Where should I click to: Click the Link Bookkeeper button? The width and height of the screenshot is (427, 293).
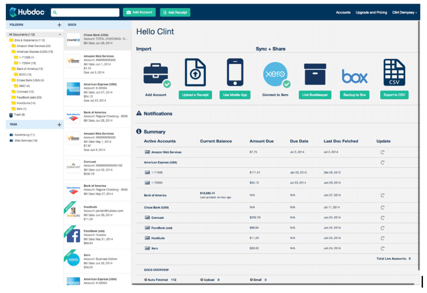point(315,95)
